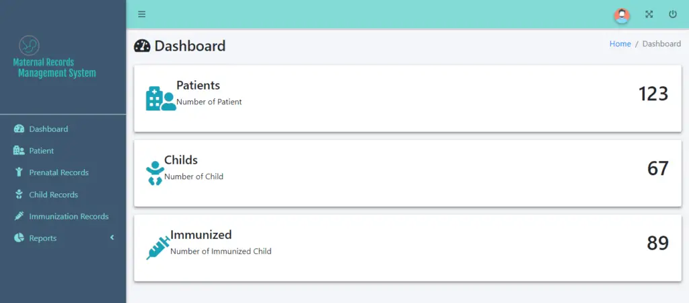The width and height of the screenshot is (689, 303).
Task: Expand the Reports submenu arrow
Action: (112, 238)
